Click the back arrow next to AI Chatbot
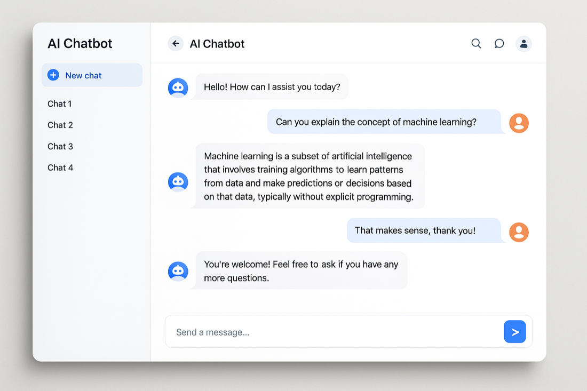587x391 pixels. 176,44
